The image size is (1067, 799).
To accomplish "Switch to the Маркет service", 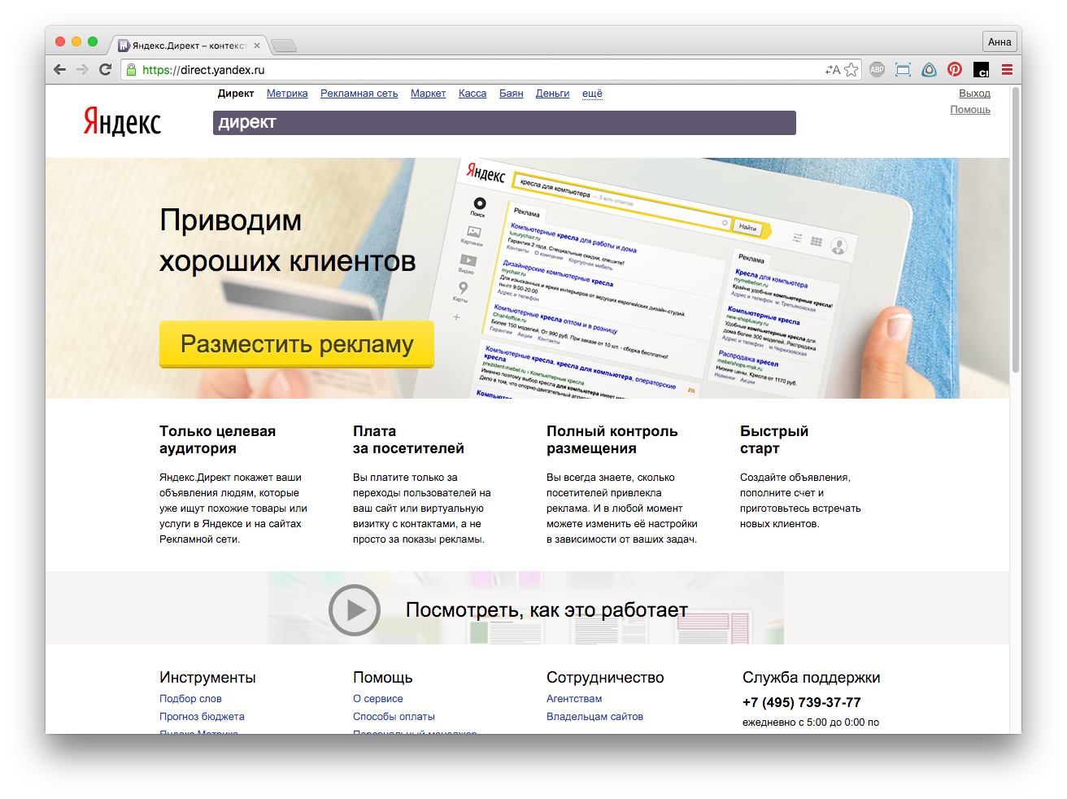I will (x=428, y=94).
